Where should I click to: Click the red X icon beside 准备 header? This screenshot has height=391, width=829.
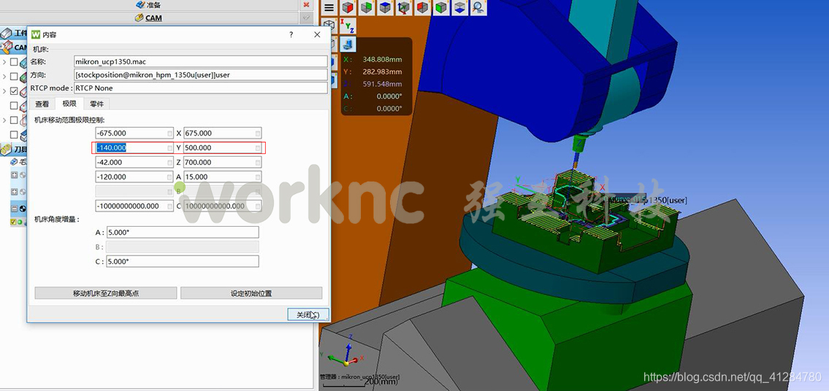click(306, 4)
